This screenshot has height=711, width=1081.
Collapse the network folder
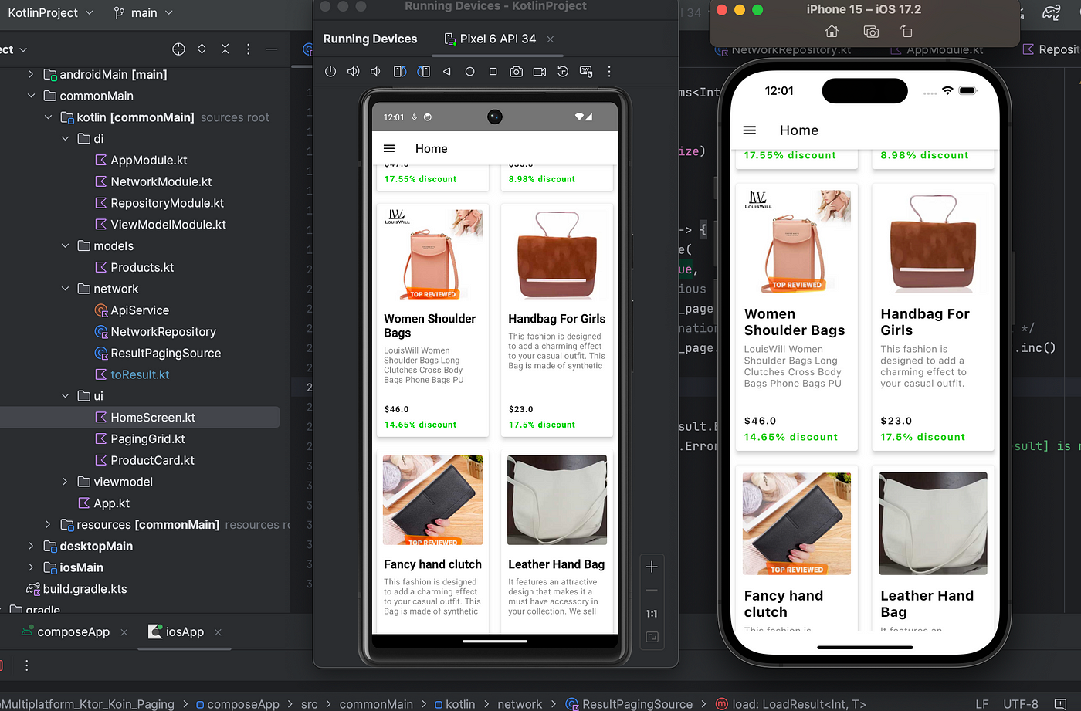(66, 289)
